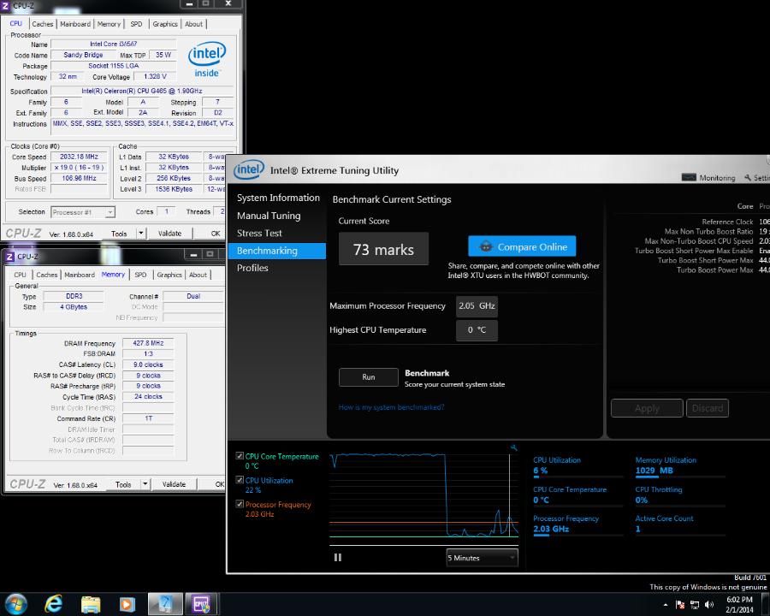This screenshot has height=616, width=770.
Task: Open network status tray icon
Action: point(695,605)
